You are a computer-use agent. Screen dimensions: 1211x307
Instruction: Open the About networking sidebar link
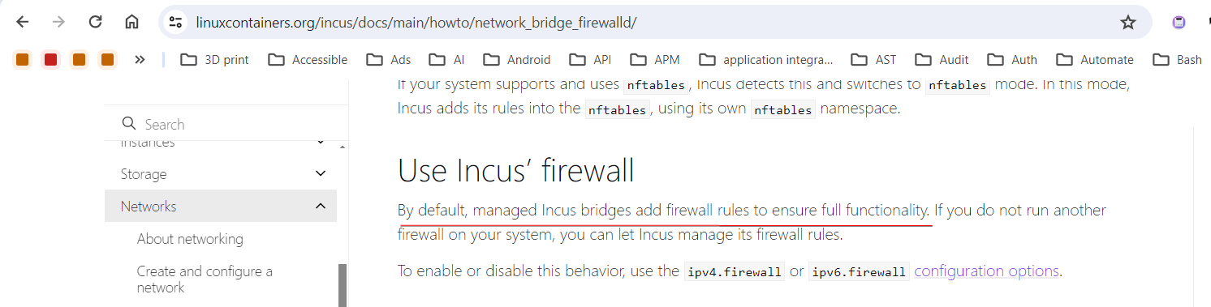pyautogui.click(x=190, y=239)
